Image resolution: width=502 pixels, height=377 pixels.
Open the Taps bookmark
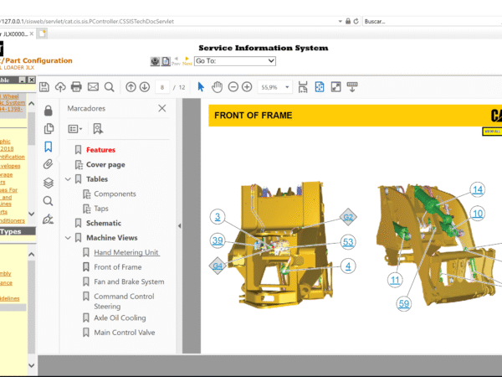click(x=101, y=209)
